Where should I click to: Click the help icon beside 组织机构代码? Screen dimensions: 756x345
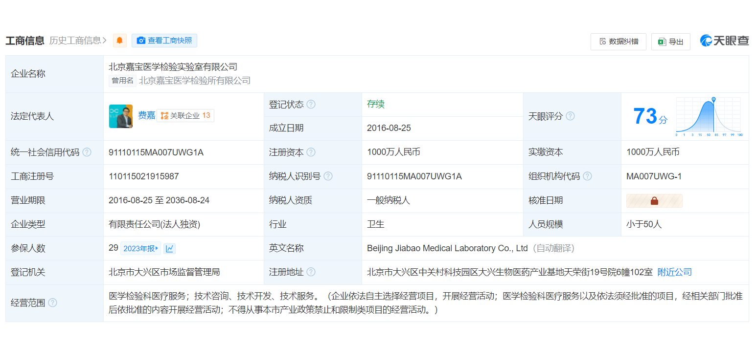tap(587, 176)
